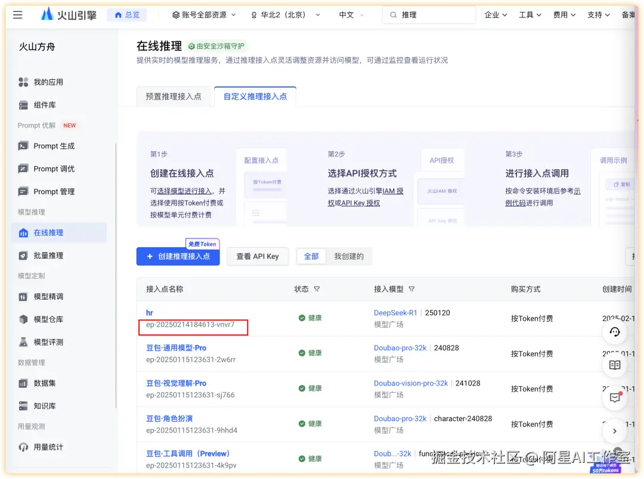
Task: Click the 由安全沙箱守护 badge
Action: pos(216,46)
